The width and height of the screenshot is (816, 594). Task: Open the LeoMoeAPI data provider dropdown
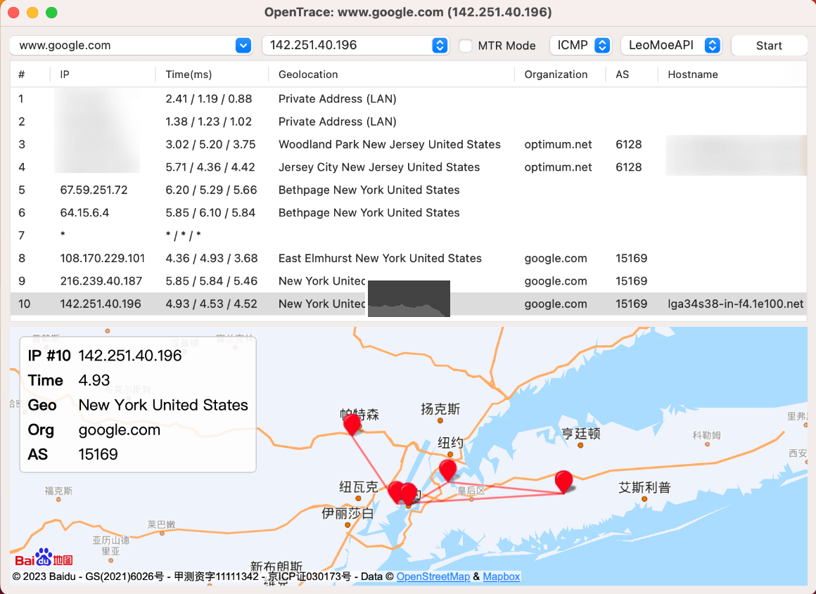[713, 46]
